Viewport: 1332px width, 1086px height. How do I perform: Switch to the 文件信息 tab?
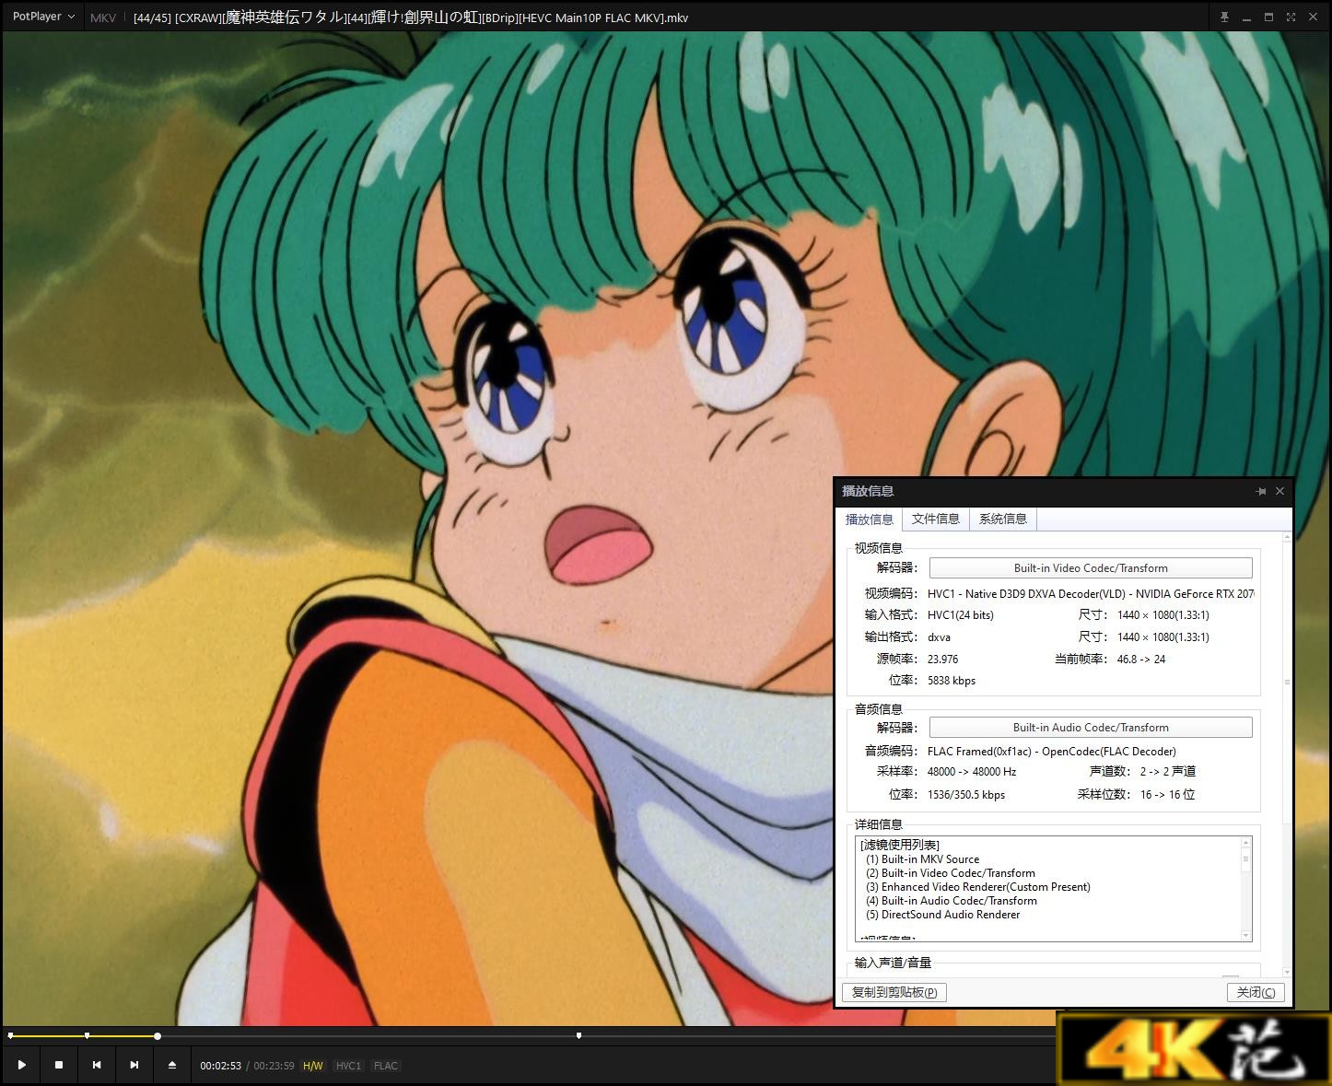click(x=936, y=519)
